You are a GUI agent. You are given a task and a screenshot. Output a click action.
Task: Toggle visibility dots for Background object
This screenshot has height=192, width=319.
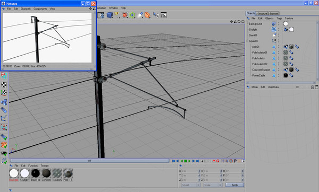pyautogui.click(x=279, y=24)
